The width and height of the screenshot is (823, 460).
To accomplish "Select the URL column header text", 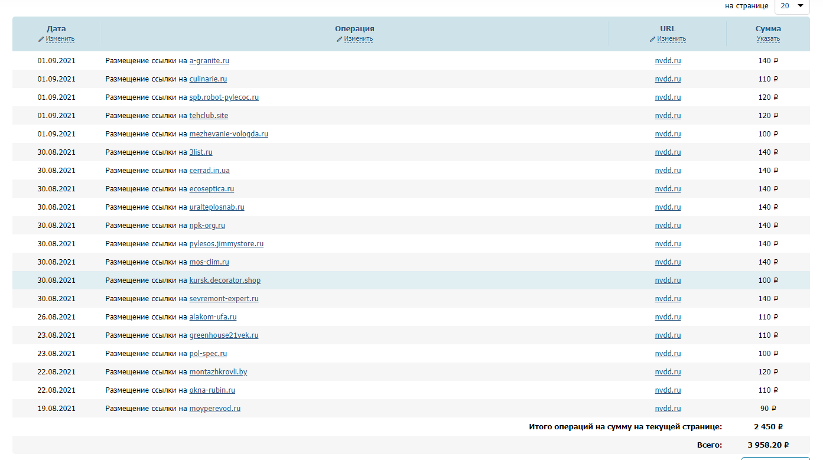I will (668, 29).
